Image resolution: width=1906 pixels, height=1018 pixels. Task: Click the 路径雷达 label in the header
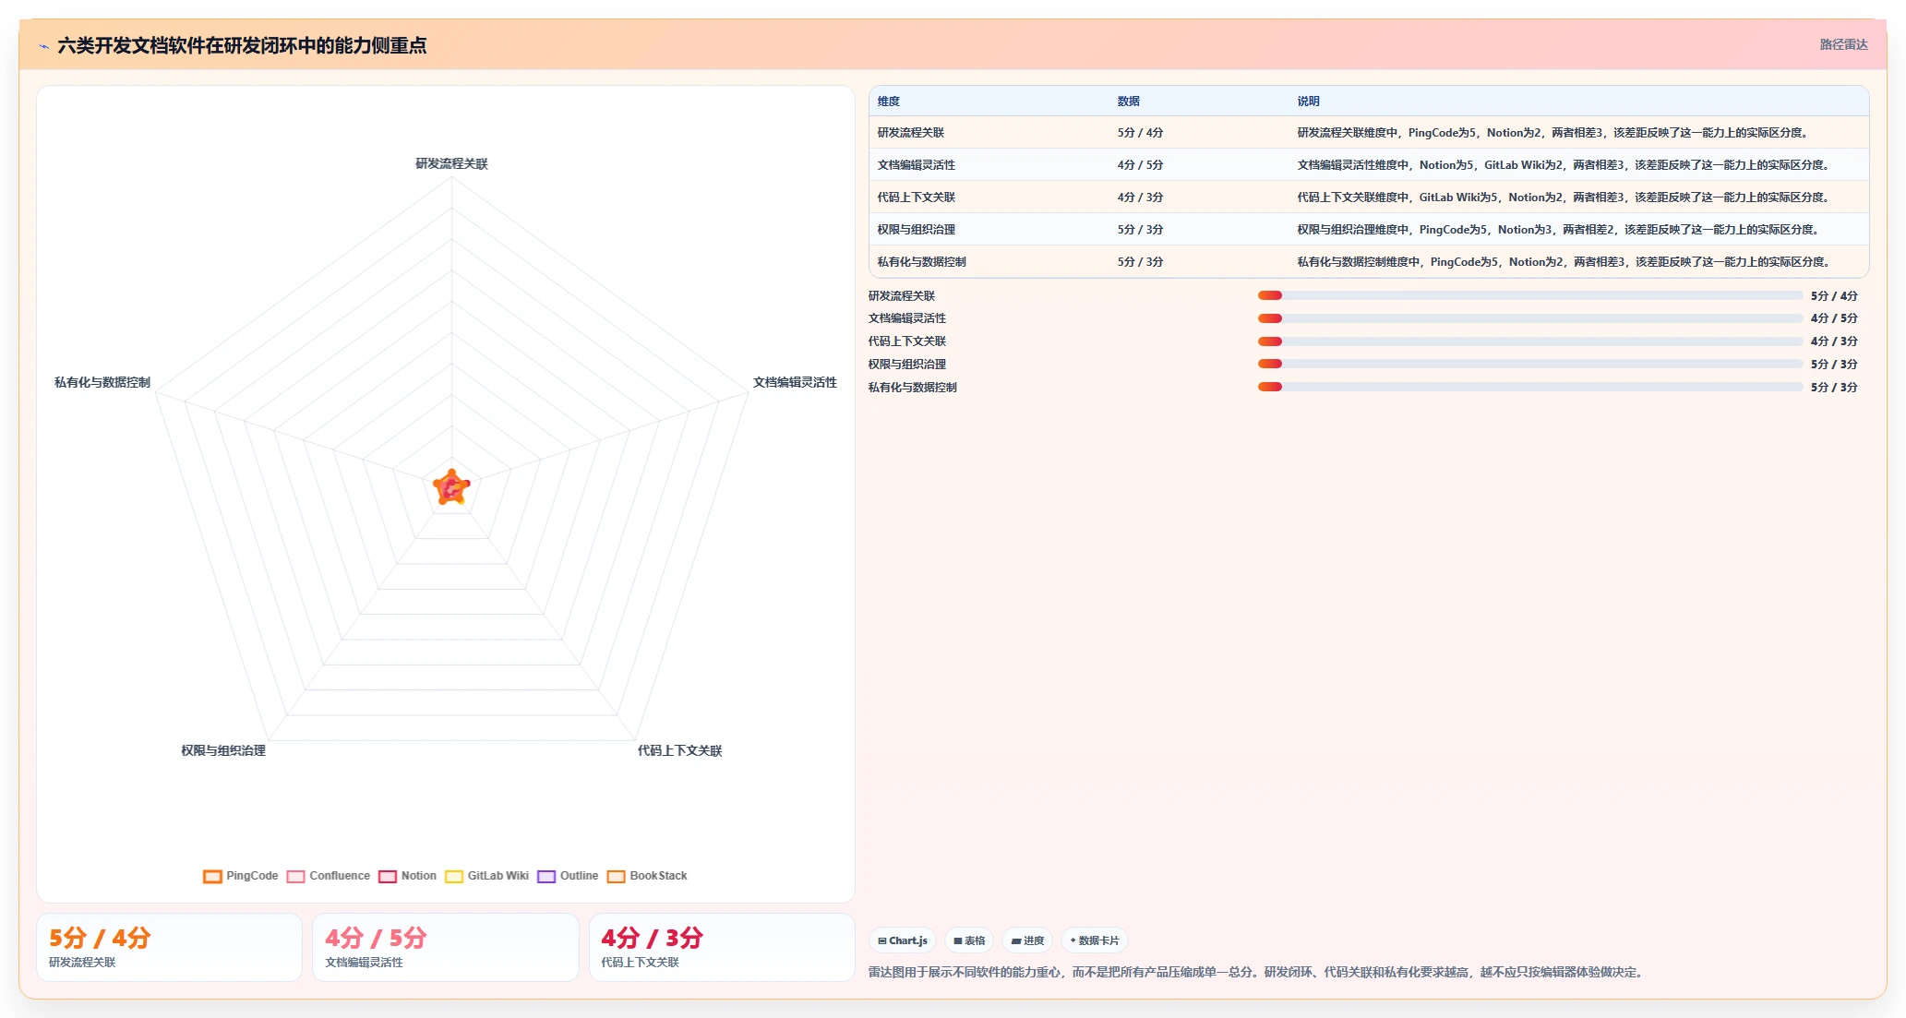[x=1843, y=44]
